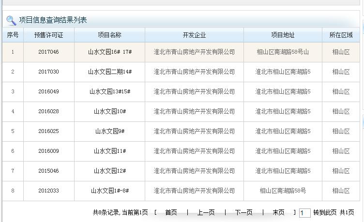Open project 山水文园12#
The width and height of the screenshot is (364, 222).
[110, 171]
